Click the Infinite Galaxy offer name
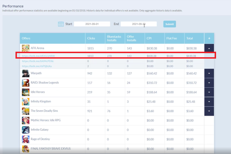Viewport: 231px width, 154px height. coord(40,130)
